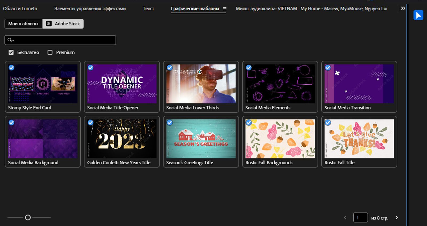Select Social Media Title Opener thumbnail
Screen dimensions: 427x226
click(x=122, y=84)
